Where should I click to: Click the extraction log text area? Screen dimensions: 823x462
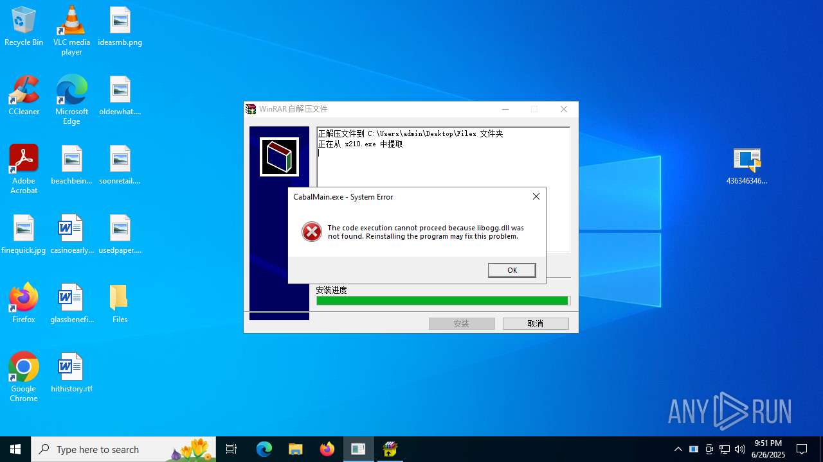click(x=443, y=189)
